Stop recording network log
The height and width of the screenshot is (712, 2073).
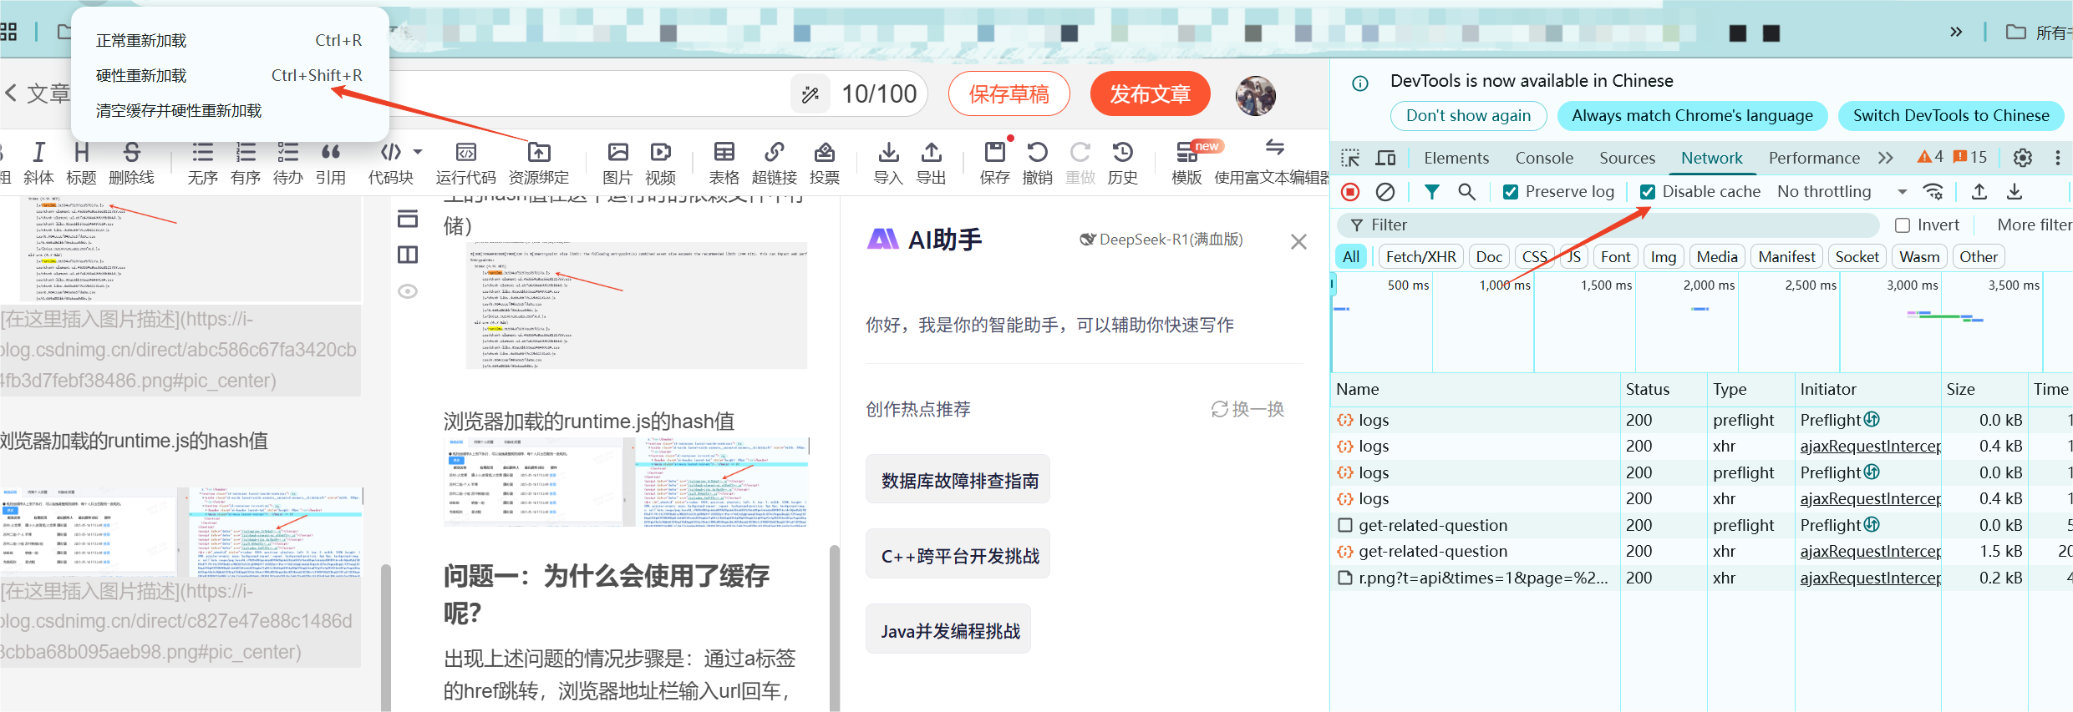pos(1350,192)
